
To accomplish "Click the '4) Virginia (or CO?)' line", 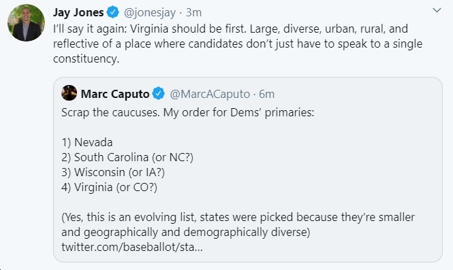I will (109, 187).
